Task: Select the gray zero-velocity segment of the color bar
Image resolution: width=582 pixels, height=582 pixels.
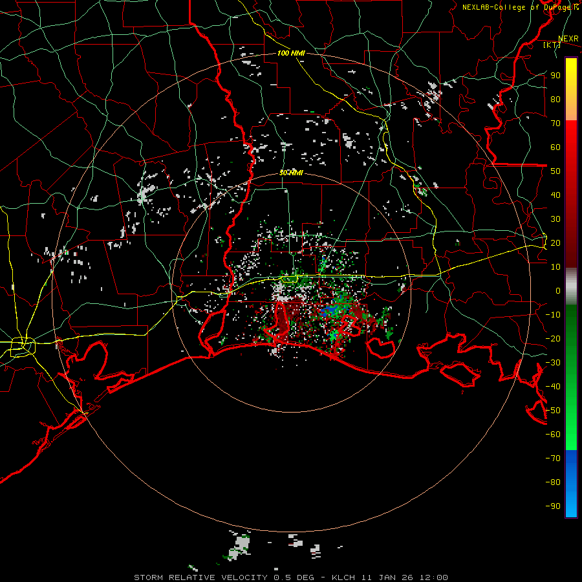Action: click(571, 286)
